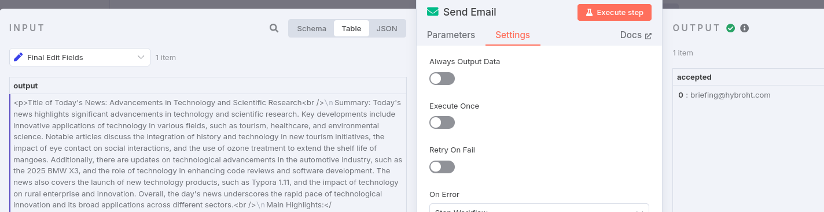The image size is (824, 212).
Task: Click the search magnifier icon in Input panel
Action: tap(274, 28)
